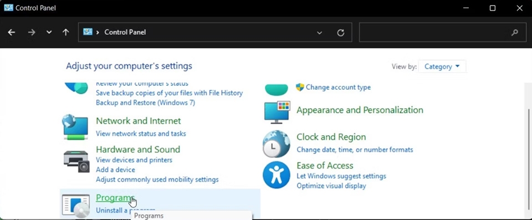This screenshot has height=220, width=532.
Task: Open recent locations chevron beside forward arrow
Action: pos(49,32)
